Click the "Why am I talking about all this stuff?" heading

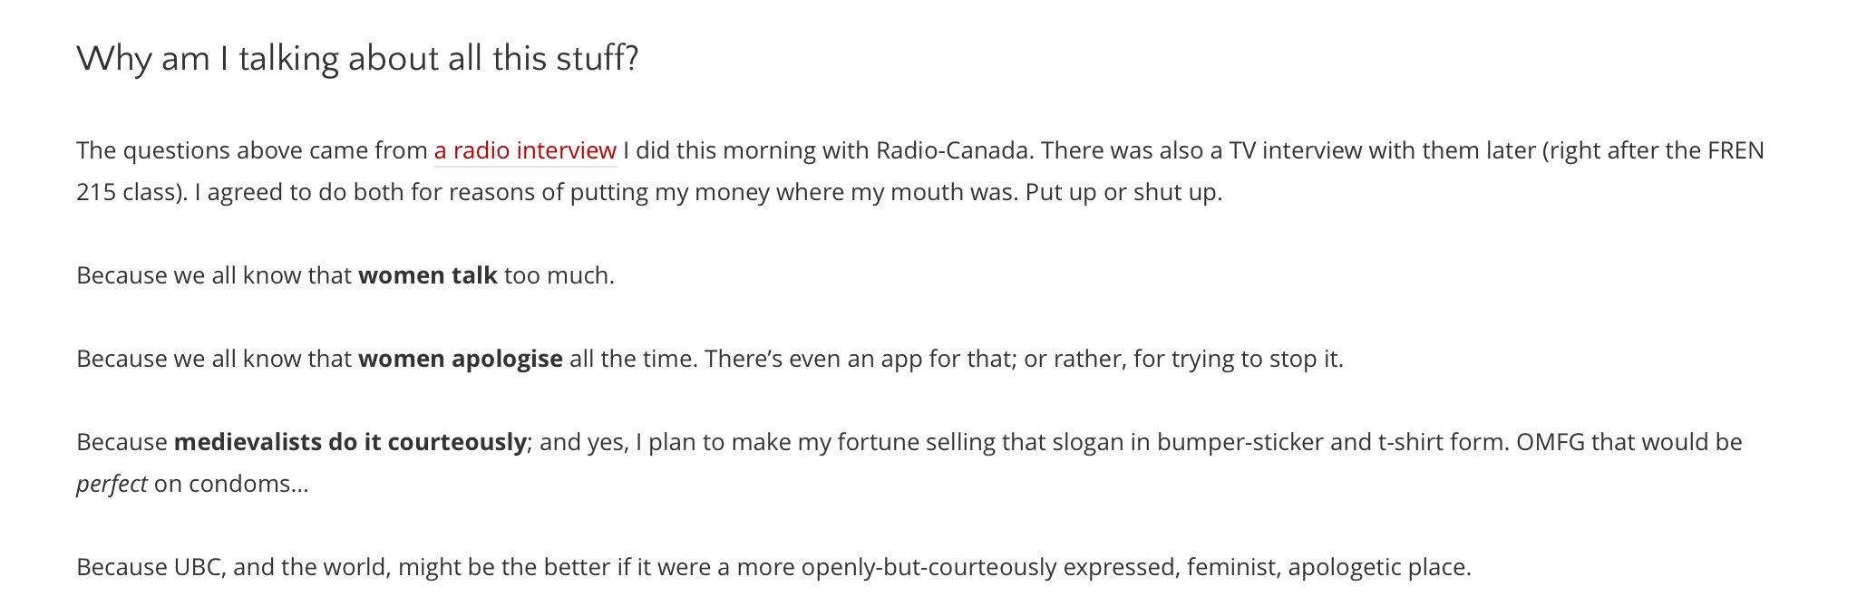pyautogui.click(x=357, y=59)
